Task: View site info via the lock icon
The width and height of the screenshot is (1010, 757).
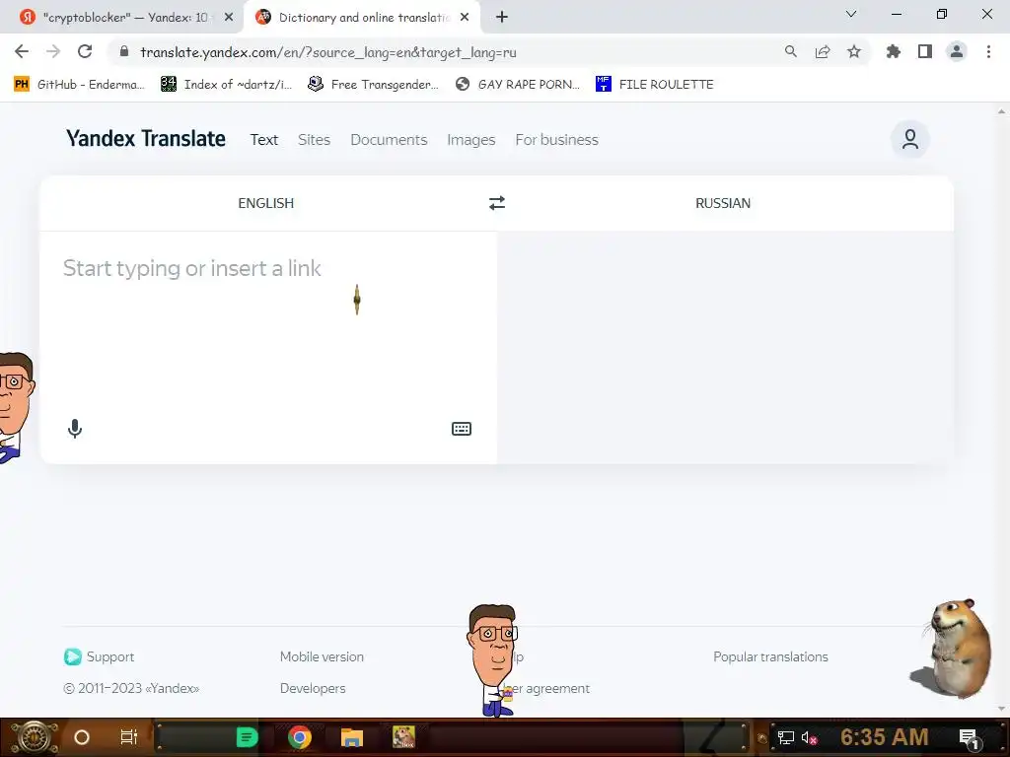Action: coord(124,51)
